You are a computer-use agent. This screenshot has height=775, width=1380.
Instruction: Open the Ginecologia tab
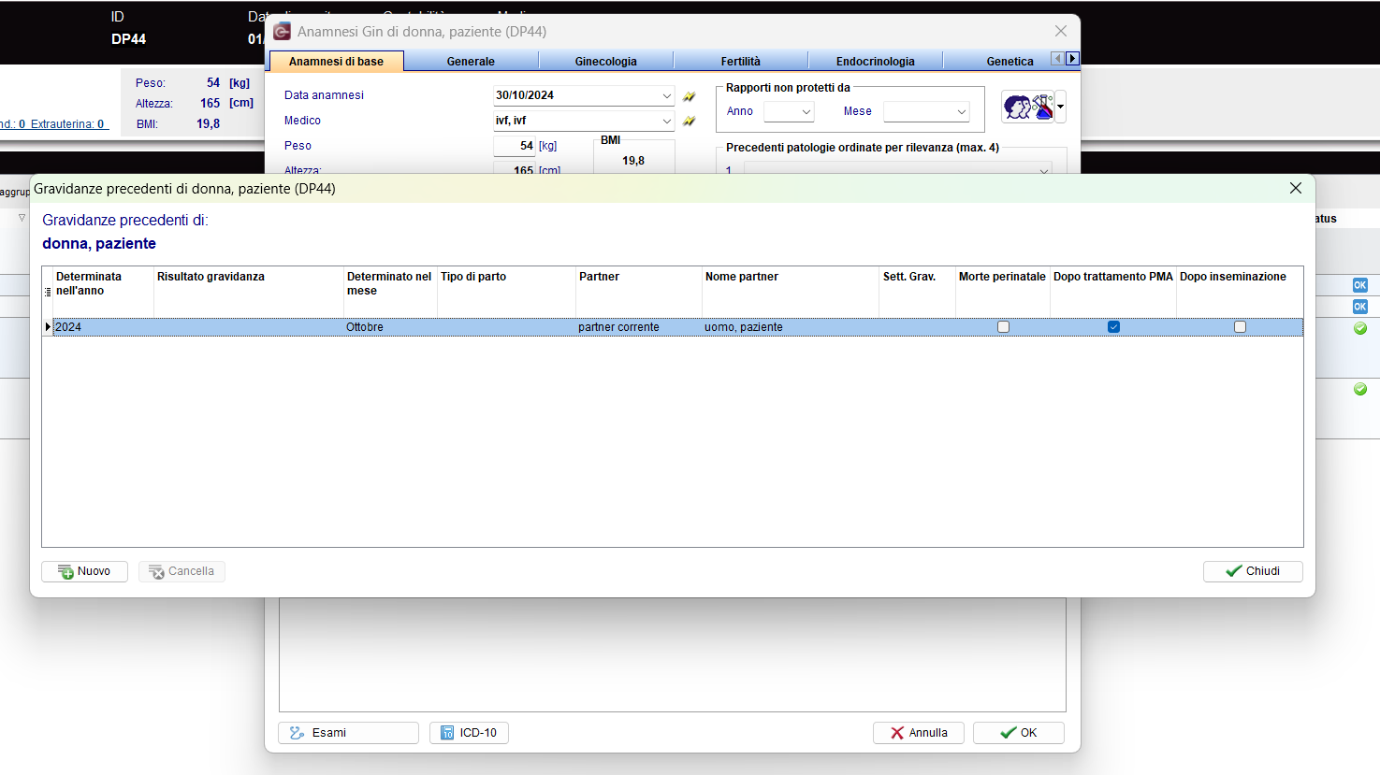(605, 62)
